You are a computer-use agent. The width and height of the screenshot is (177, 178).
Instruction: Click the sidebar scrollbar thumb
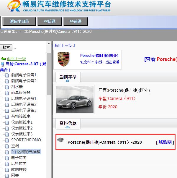pyautogui.click(x=49, y=74)
